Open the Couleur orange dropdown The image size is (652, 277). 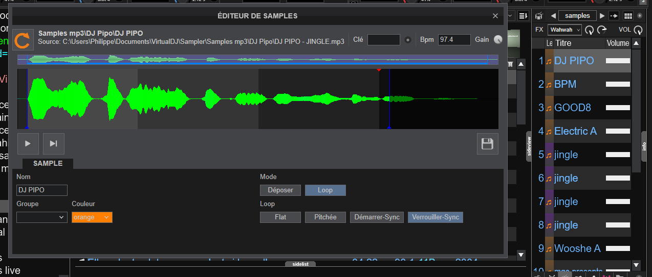tap(92, 217)
